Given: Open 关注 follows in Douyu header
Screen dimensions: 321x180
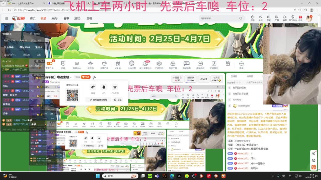Looking at the screenshot, I should pos(261,18).
